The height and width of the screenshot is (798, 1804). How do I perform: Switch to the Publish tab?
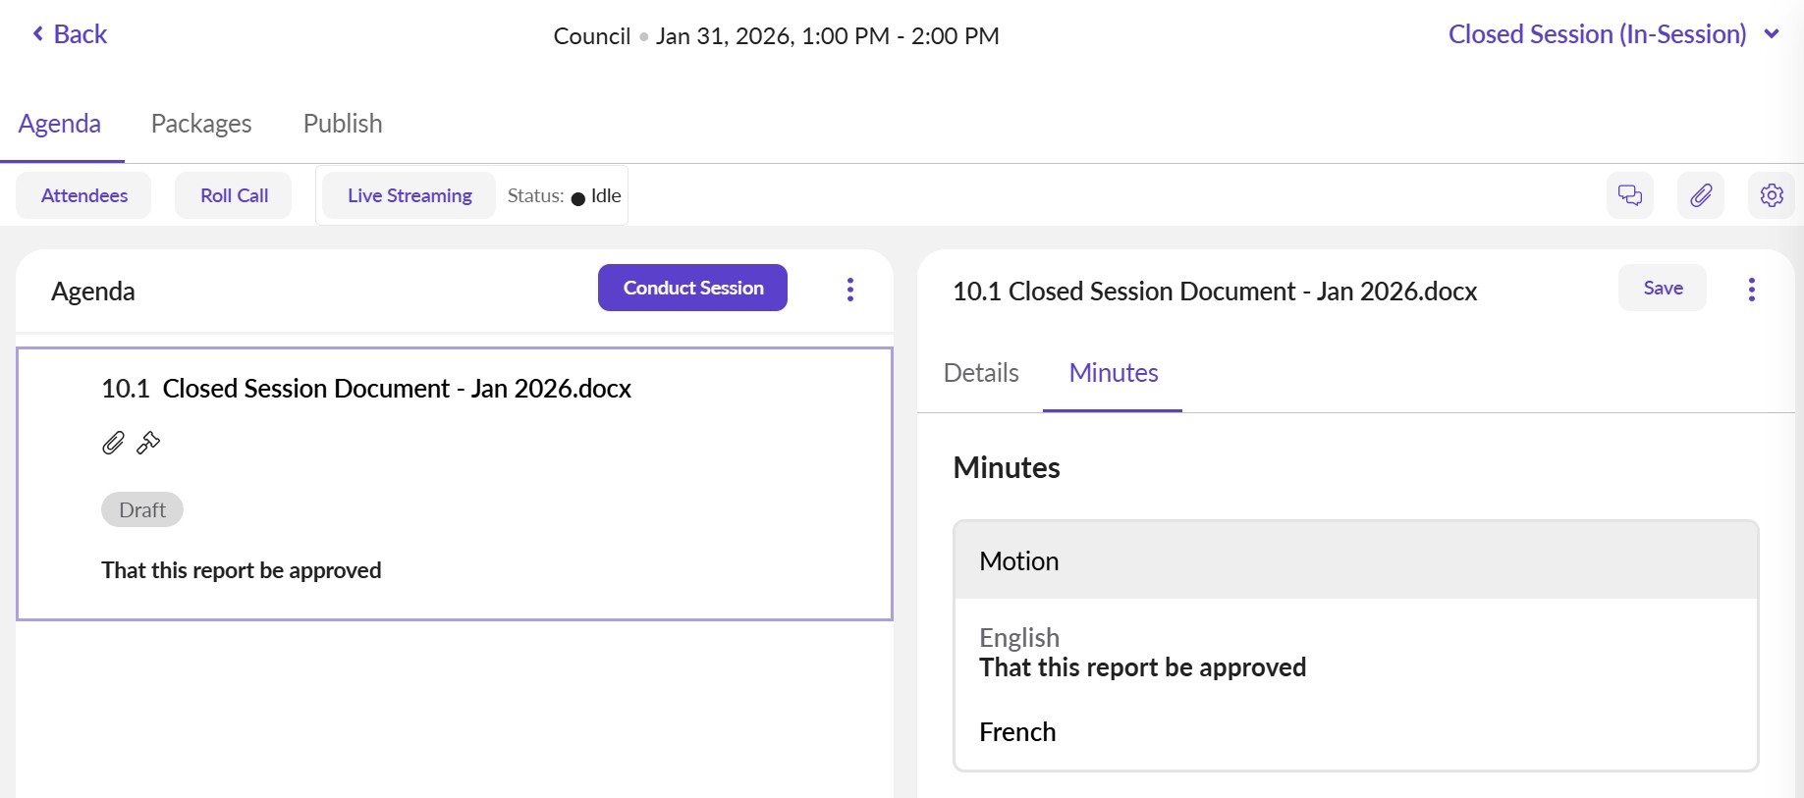pos(343,124)
